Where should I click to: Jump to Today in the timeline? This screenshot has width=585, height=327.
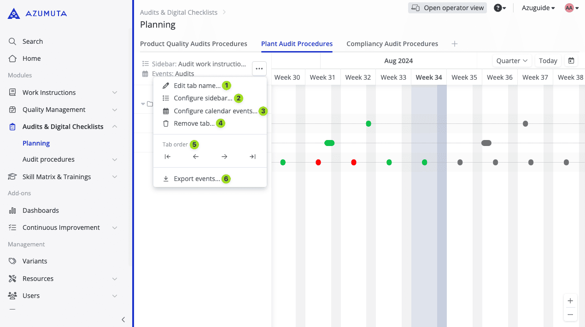[x=548, y=61]
